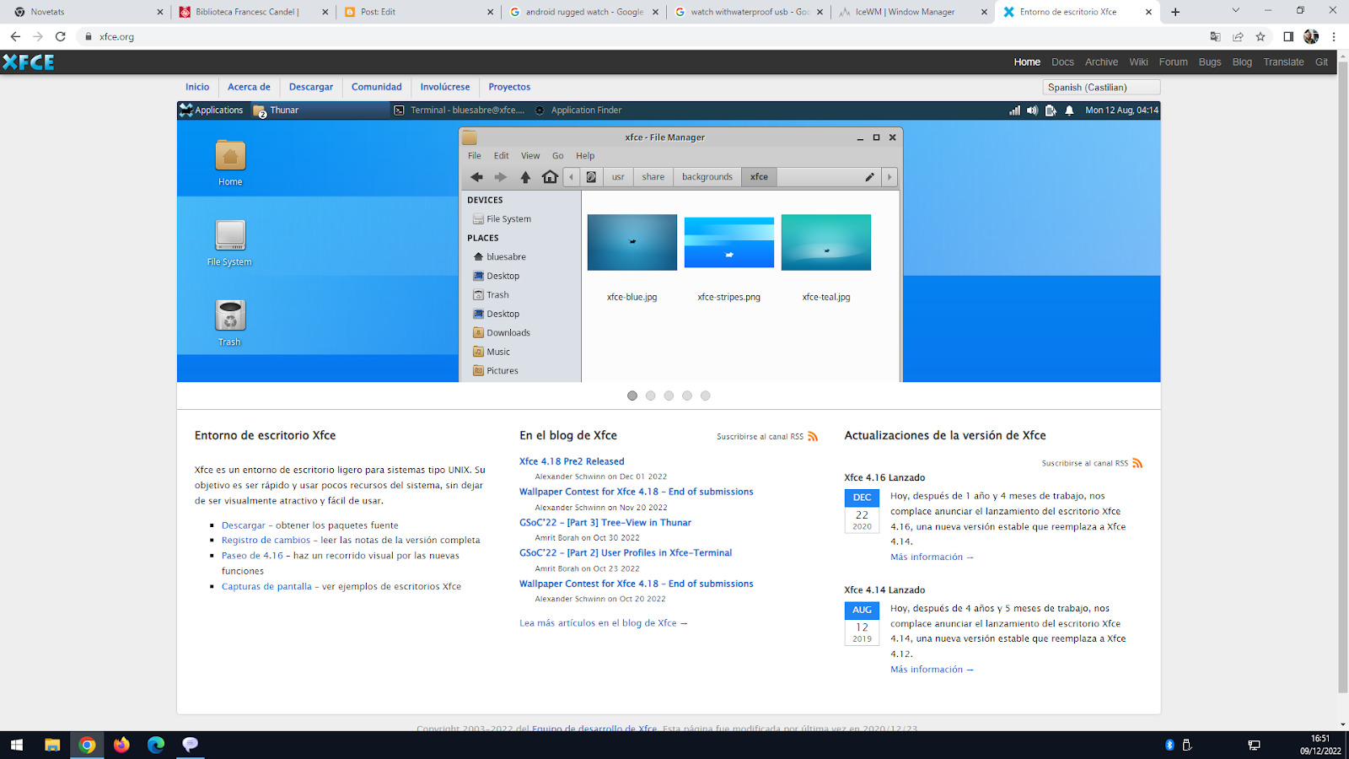Screen dimensions: 1349x759
Task: Share this page via the share icon
Action: [1238, 36]
